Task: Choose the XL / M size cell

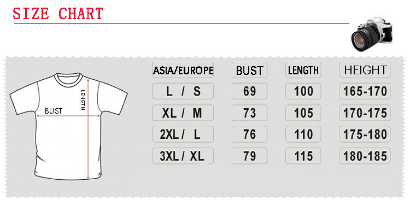Action: click(183, 113)
